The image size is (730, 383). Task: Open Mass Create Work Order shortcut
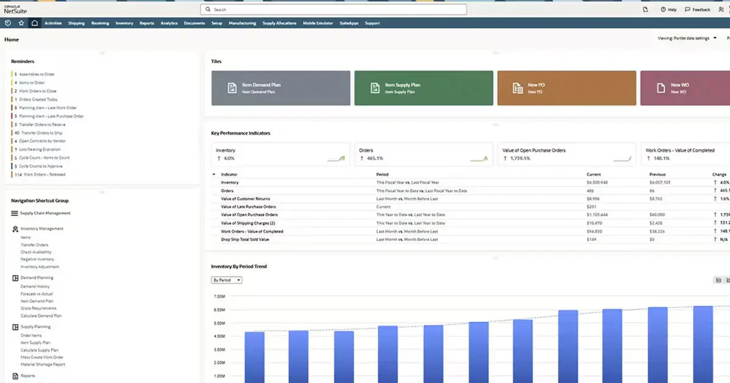pos(42,357)
